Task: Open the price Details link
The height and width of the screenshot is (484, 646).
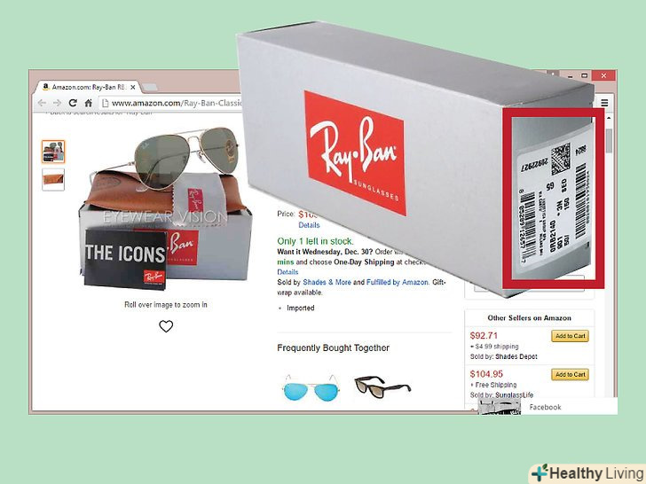Action: click(309, 225)
